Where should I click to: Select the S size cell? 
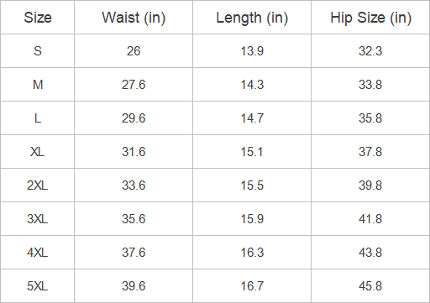tap(38, 51)
